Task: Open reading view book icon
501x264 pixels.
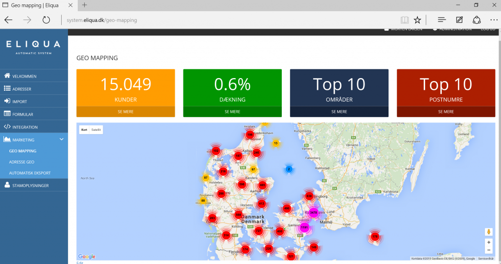Action: pyautogui.click(x=405, y=20)
